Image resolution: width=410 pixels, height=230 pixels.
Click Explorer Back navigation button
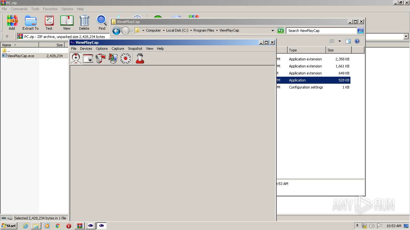pyautogui.click(x=116, y=31)
